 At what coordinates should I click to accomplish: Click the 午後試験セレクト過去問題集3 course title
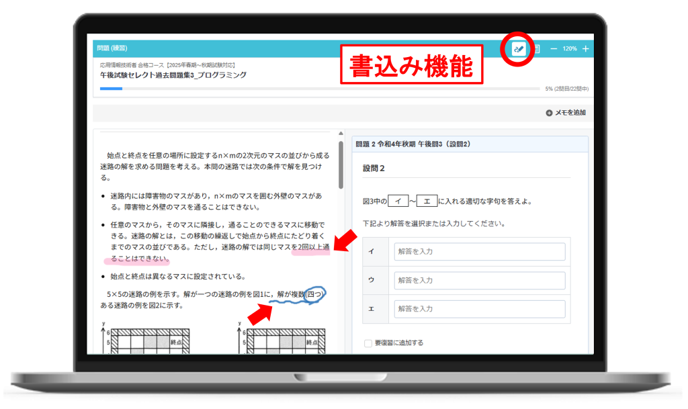173,75
